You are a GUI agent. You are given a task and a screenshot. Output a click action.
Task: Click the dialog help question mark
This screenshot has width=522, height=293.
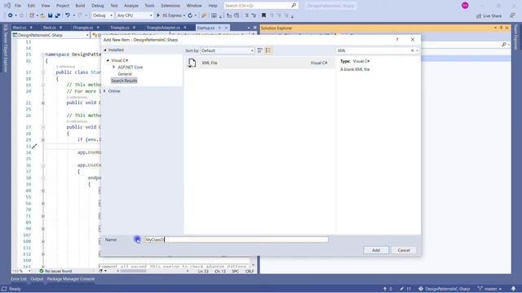coord(397,40)
